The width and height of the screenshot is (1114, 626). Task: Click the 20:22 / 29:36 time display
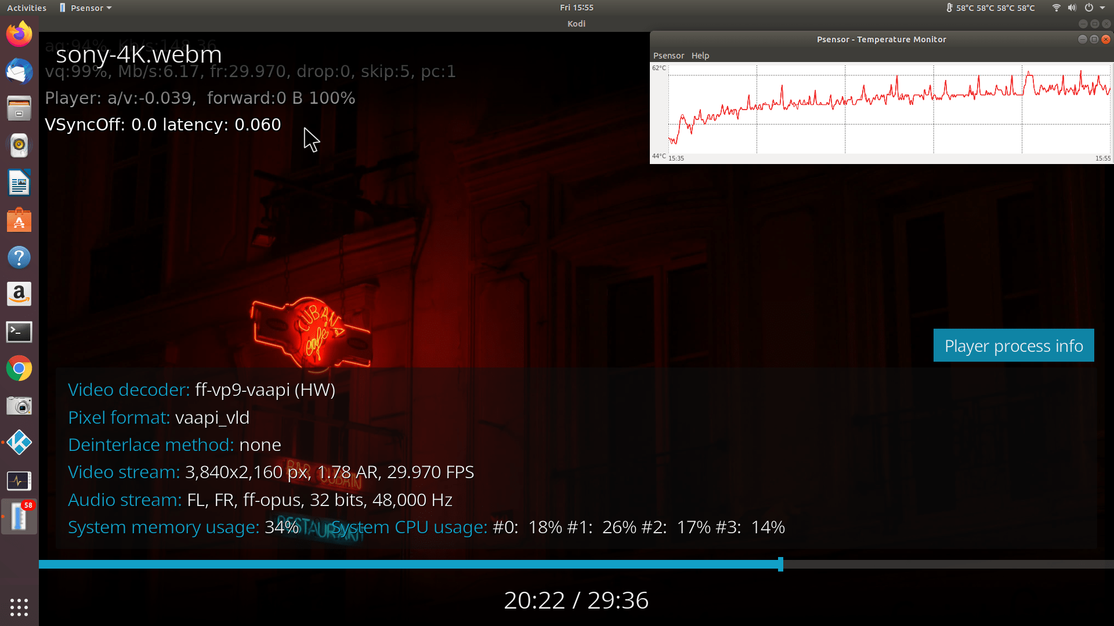576,600
